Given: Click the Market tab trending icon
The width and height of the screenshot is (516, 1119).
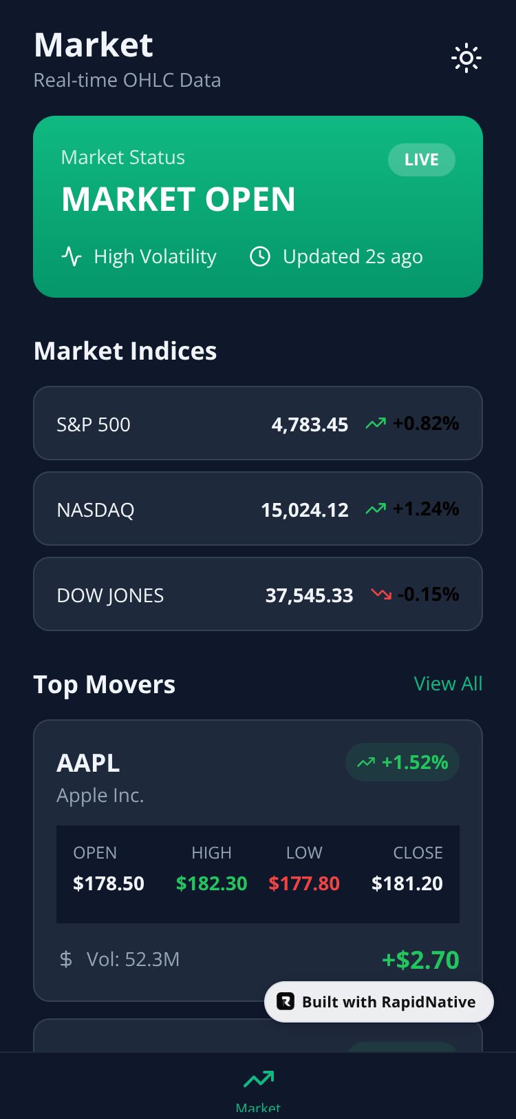Looking at the screenshot, I should 258,1079.
